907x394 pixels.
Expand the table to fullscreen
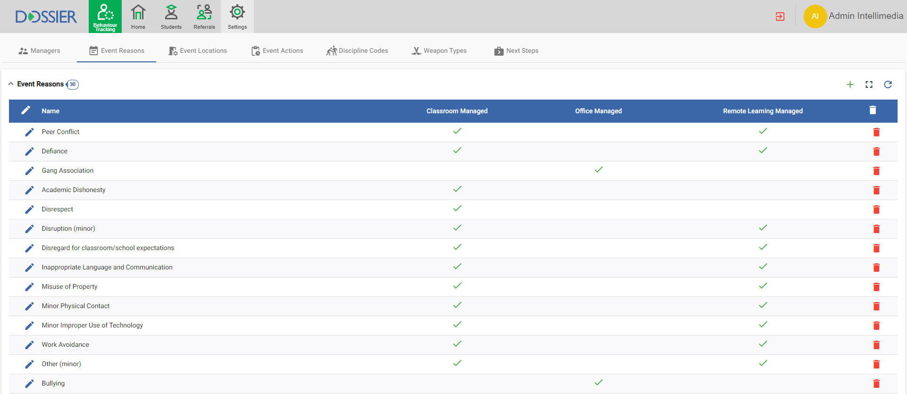point(869,84)
